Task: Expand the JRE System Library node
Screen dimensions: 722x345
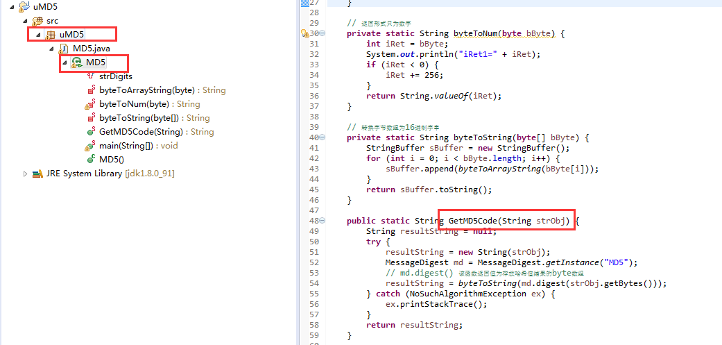Action: click(x=25, y=174)
